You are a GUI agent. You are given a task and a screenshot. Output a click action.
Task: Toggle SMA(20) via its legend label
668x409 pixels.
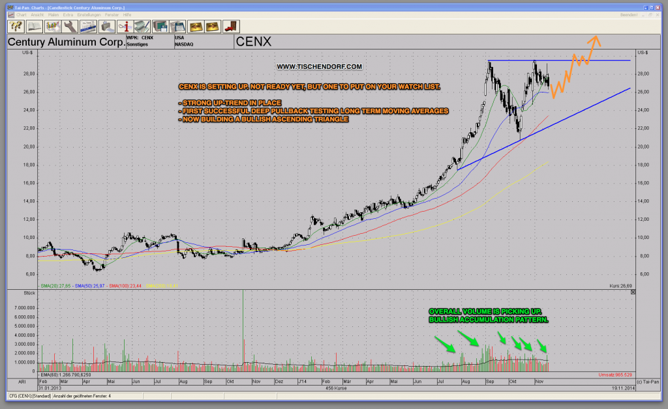coord(54,285)
